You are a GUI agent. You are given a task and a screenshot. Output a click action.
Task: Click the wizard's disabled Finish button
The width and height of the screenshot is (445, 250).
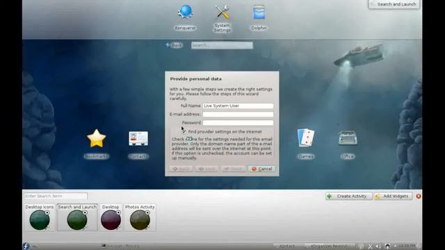tap(234, 169)
